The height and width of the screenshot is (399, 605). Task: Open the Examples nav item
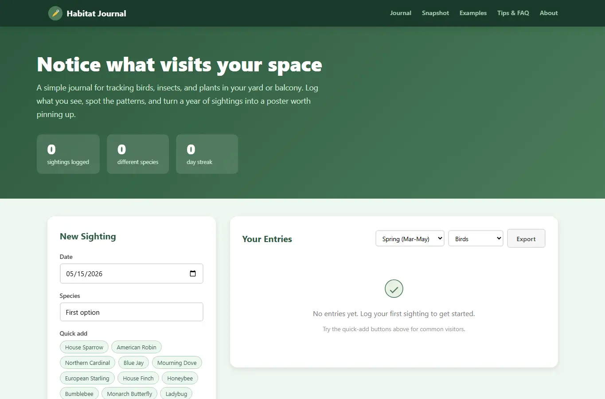[x=473, y=13]
